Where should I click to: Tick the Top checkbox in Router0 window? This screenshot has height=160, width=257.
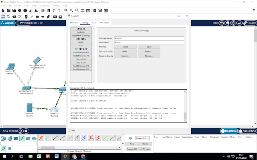tap(69, 130)
